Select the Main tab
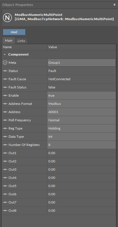The height and width of the screenshot is (227, 118). (8, 41)
